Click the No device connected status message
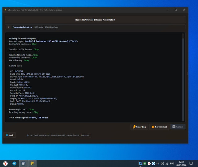The height and width of the screenshot is (167, 198). click(60, 136)
